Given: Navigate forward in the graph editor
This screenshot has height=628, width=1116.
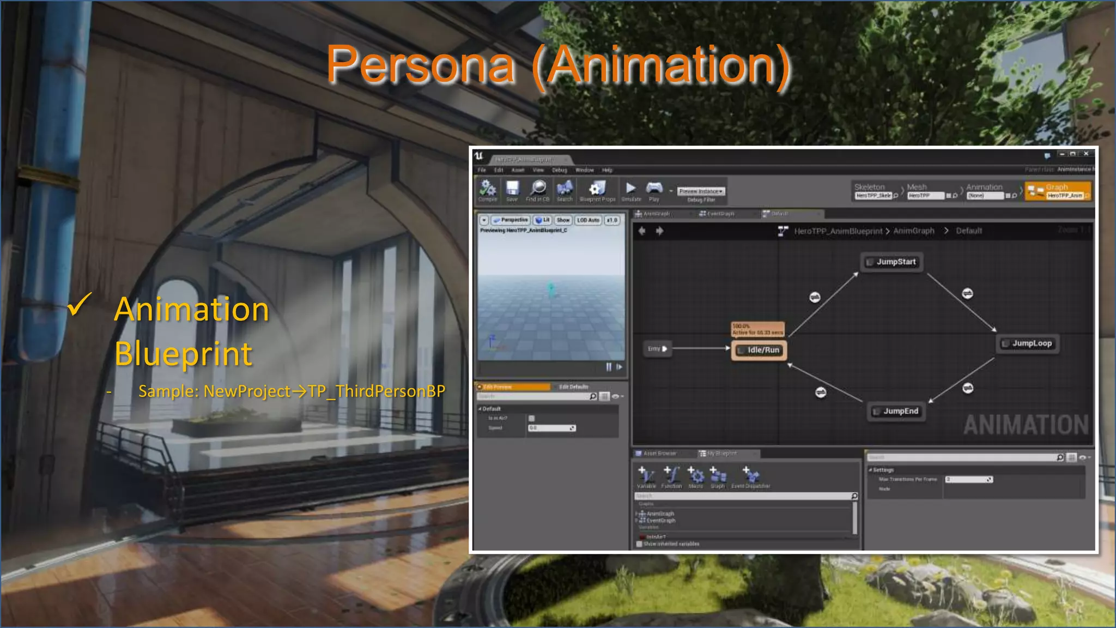Looking at the screenshot, I should coord(659,231).
